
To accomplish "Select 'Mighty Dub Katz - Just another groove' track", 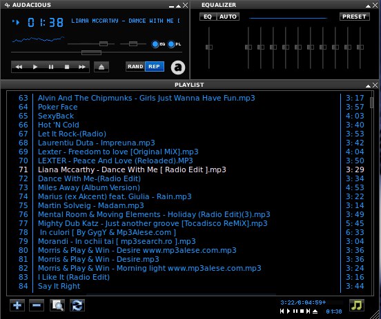I will click(153, 224).
